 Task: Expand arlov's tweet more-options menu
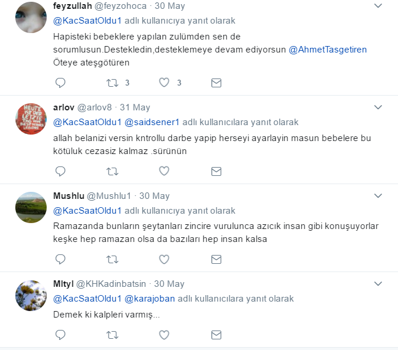coord(378,107)
